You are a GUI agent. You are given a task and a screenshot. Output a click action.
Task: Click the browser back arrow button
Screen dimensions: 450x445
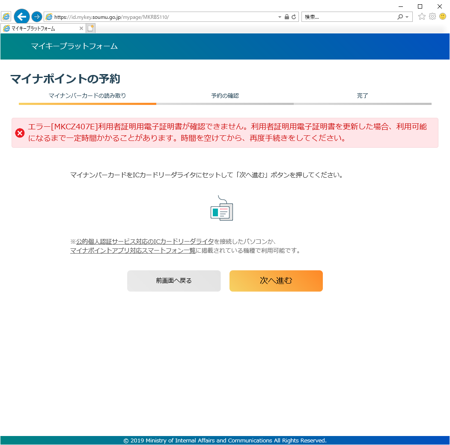21,17
